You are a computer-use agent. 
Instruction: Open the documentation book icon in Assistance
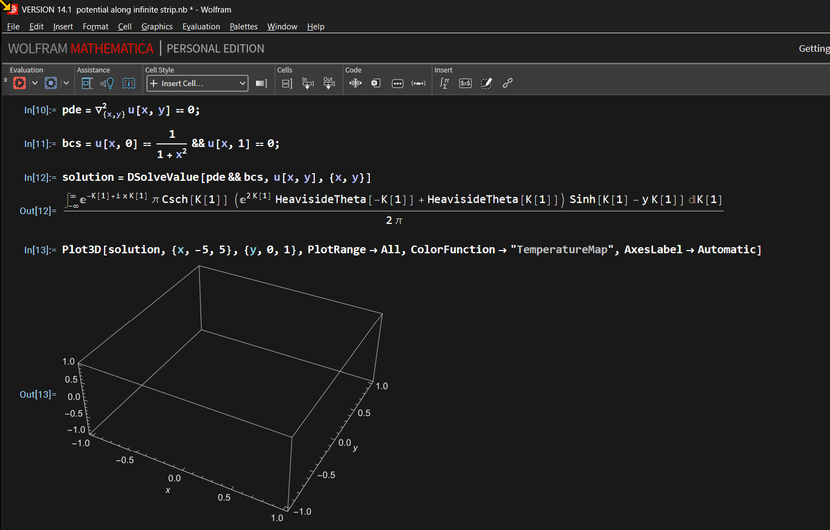[x=129, y=83]
